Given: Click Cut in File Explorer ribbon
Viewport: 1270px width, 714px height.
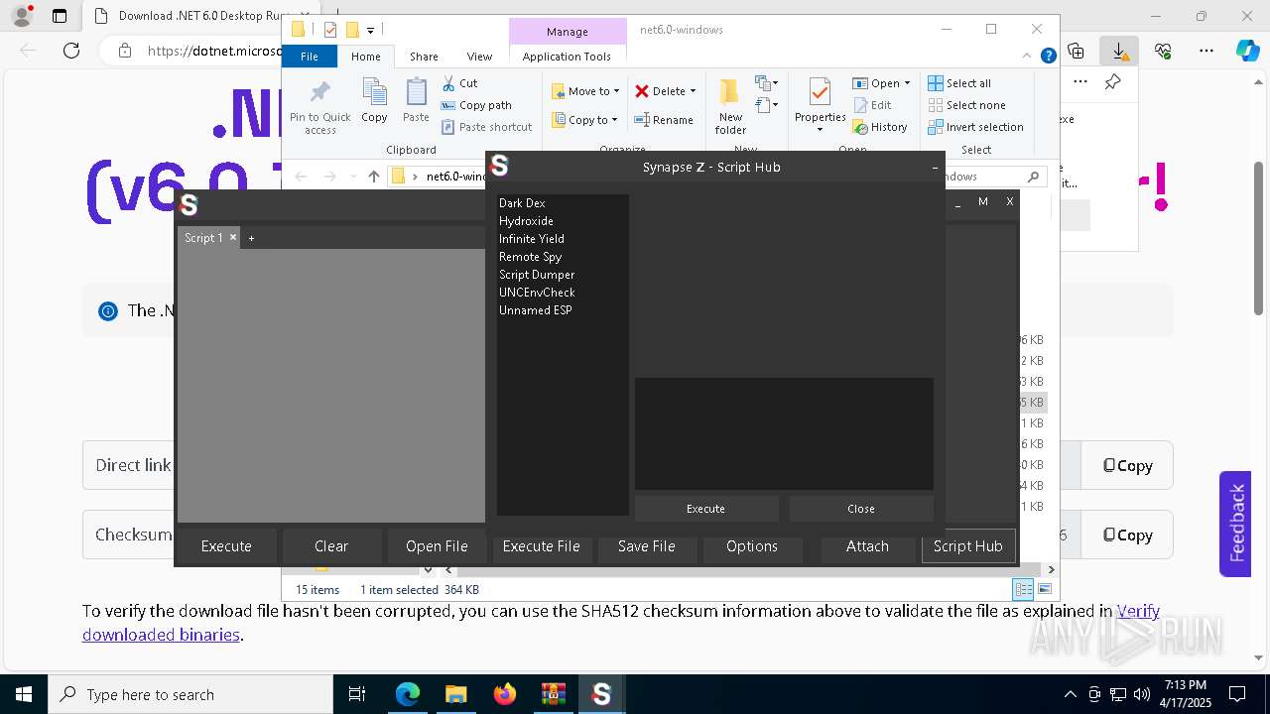Looking at the screenshot, I should click(459, 83).
